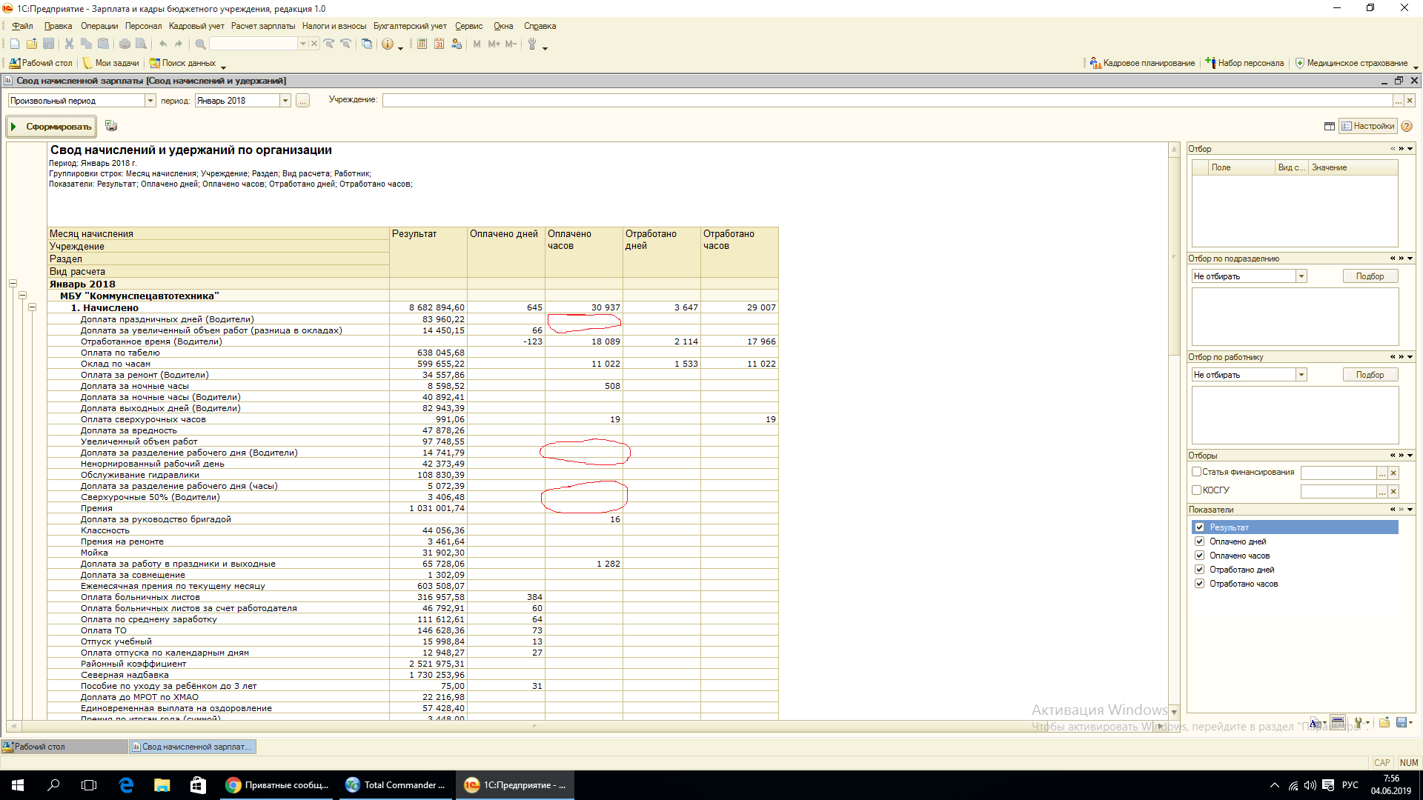Enable the КОСГУ filter checkbox
The image size is (1423, 800).
pos(1196,490)
